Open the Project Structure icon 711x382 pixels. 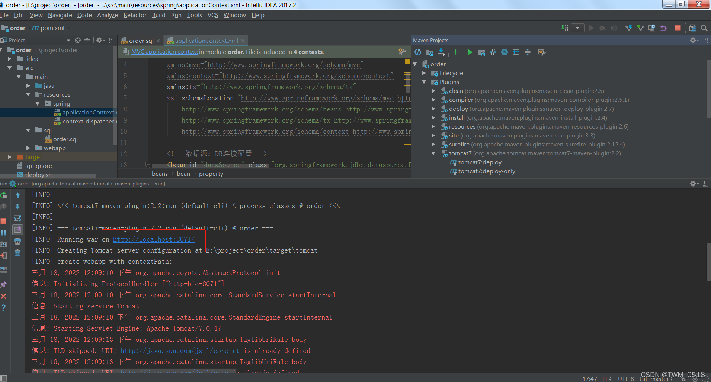tap(692, 28)
